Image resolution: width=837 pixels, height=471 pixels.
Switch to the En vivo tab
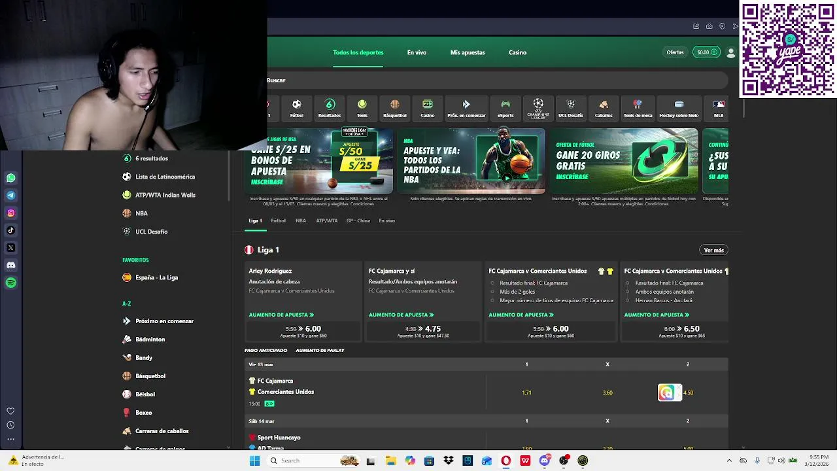point(417,52)
